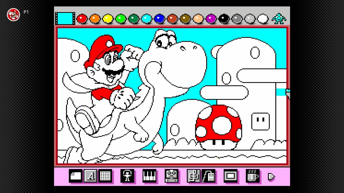Viewport: 344px width, 193px height.
Task: Pick the peach skin-tone paint color
Action: pyautogui.click(x=198, y=19)
